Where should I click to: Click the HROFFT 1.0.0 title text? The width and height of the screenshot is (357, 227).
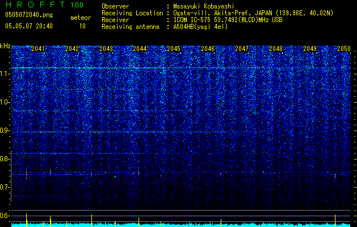[44, 5]
